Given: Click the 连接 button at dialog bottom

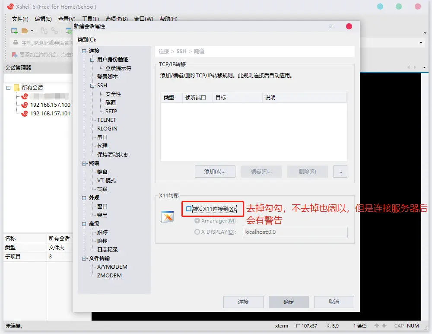Looking at the screenshot, I should pos(243,302).
